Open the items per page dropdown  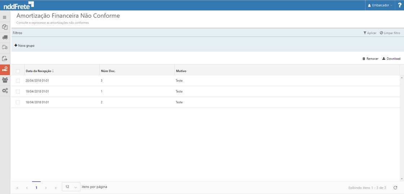(71, 187)
